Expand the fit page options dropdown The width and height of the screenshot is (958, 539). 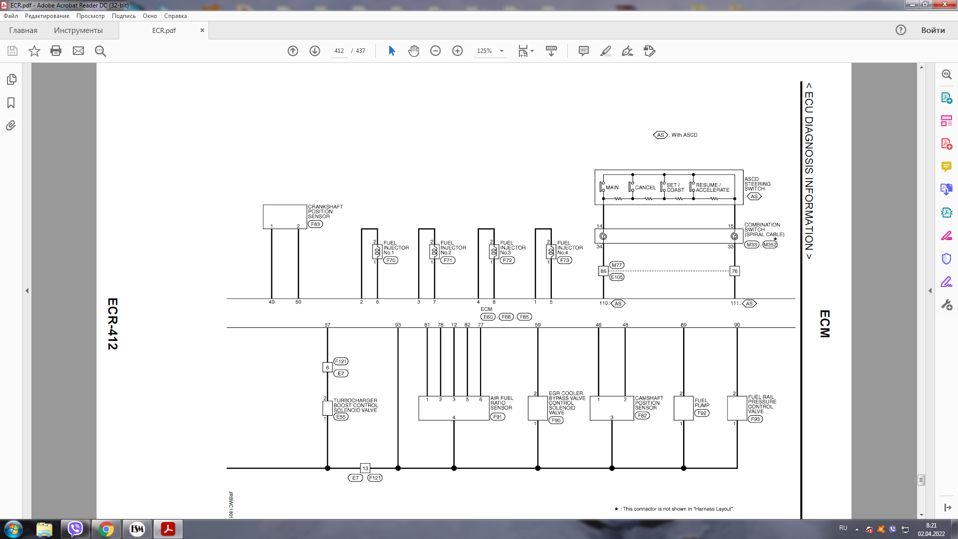(x=532, y=51)
